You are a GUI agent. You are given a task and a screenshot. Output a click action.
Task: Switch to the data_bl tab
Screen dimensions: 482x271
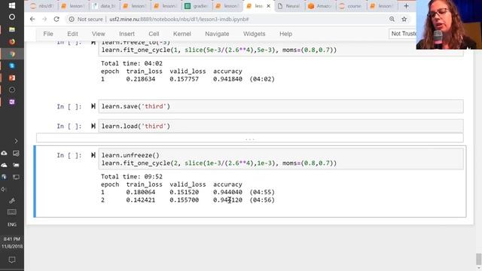(x=105, y=6)
